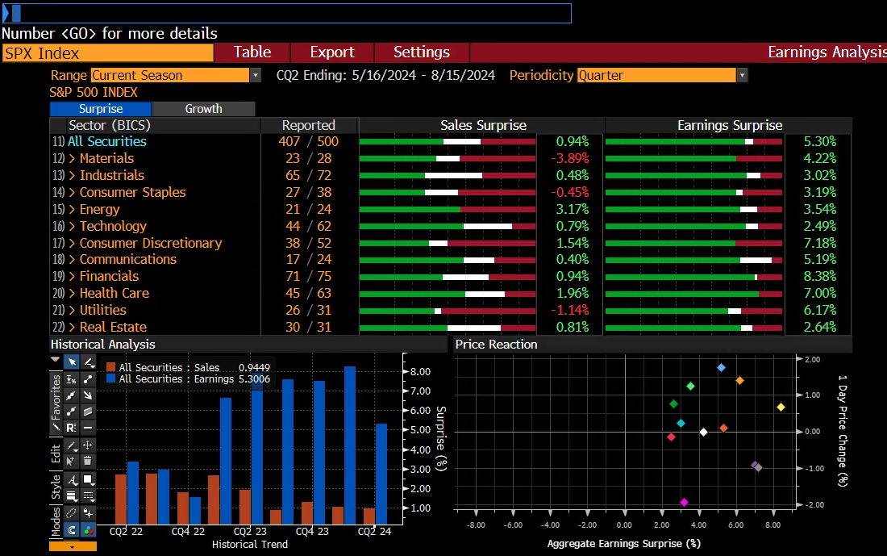
Task: Toggle the magnet snap mode
Action: click(x=71, y=530)
